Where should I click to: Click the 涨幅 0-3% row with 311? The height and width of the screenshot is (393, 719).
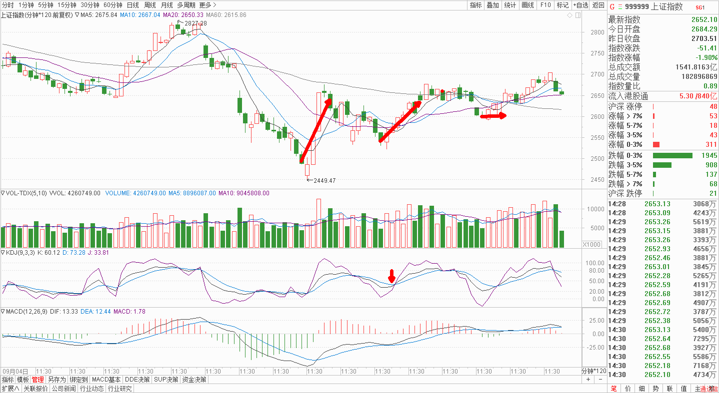663,144
